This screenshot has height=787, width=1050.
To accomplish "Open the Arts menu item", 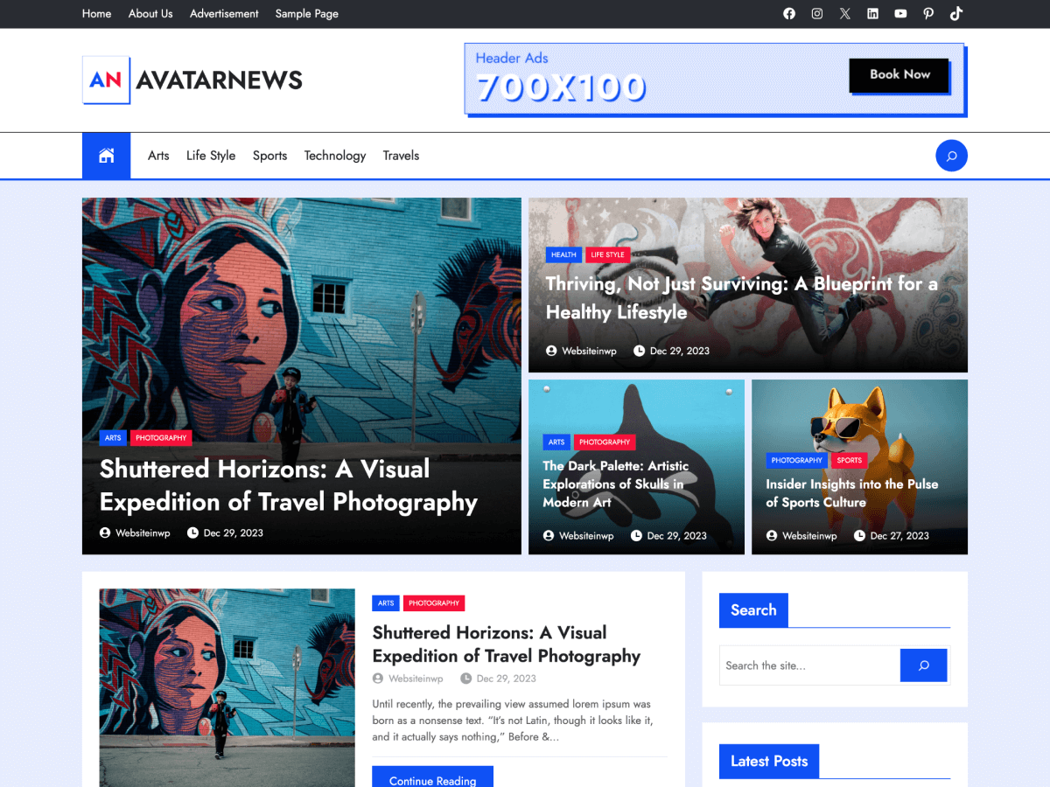I will [158, 155].
